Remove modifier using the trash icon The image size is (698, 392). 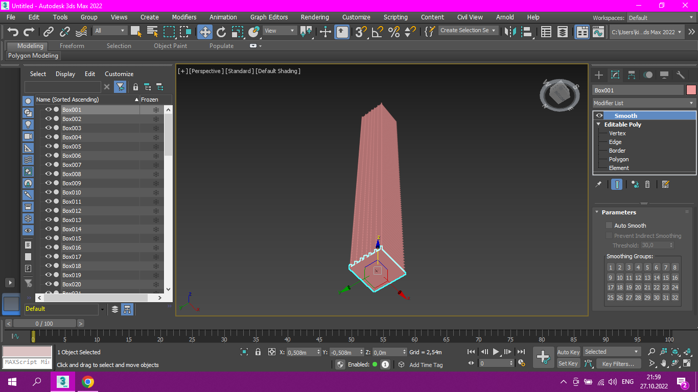[x=647, y=185]
